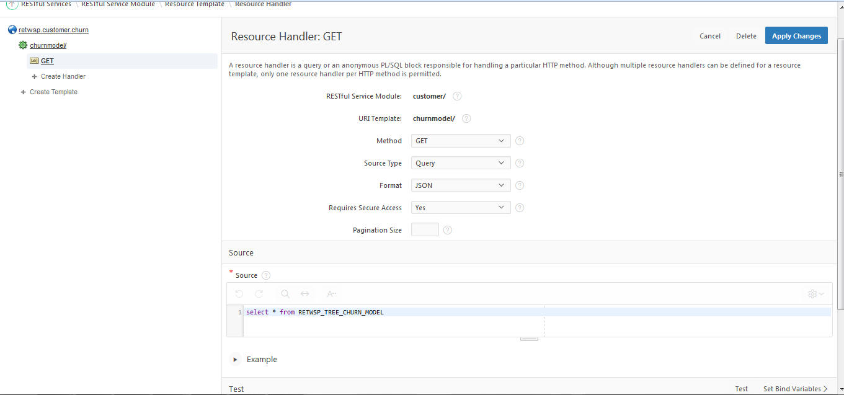Select retwsp.customer.churn in the tree
The width and height of the screenshot is (844, 395).
53,30
